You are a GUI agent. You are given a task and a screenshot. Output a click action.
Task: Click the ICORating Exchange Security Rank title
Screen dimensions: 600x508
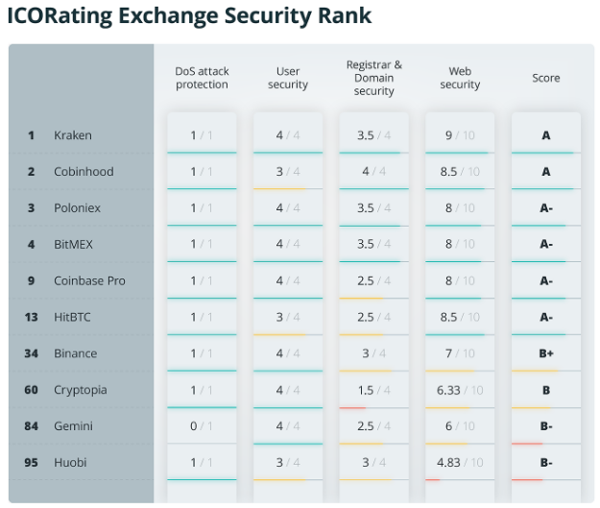click(189, 16)
